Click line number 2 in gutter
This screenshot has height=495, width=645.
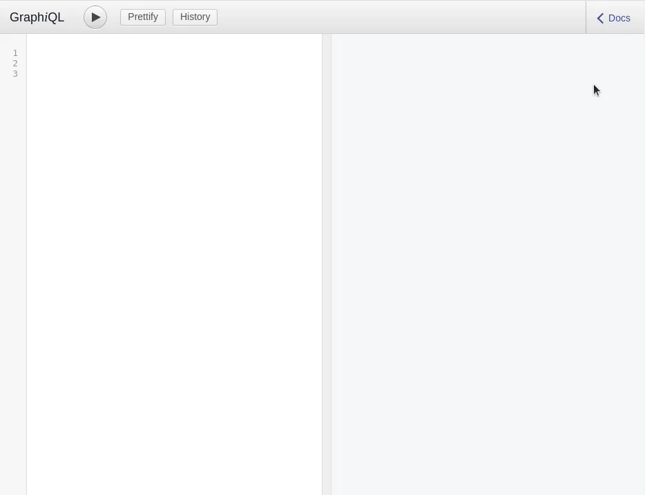(15, 64)
